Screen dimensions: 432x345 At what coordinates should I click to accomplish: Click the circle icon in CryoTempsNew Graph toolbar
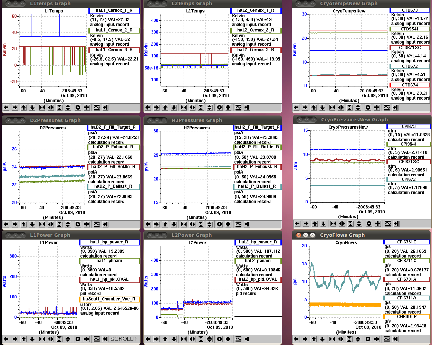pyautogui.click(x=368, y=108)
